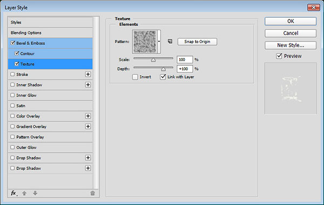Uncheck Link with Layer

coord(163,77)
